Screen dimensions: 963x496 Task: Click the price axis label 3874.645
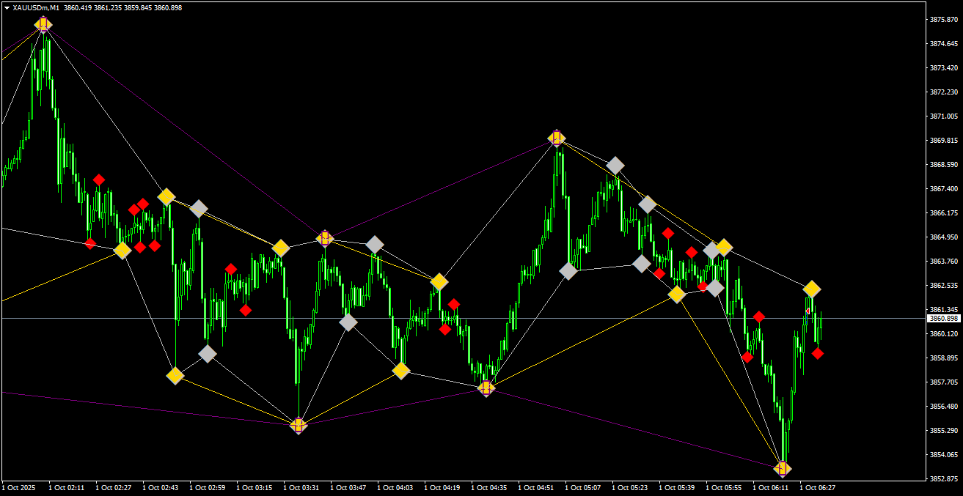(944, 43)
